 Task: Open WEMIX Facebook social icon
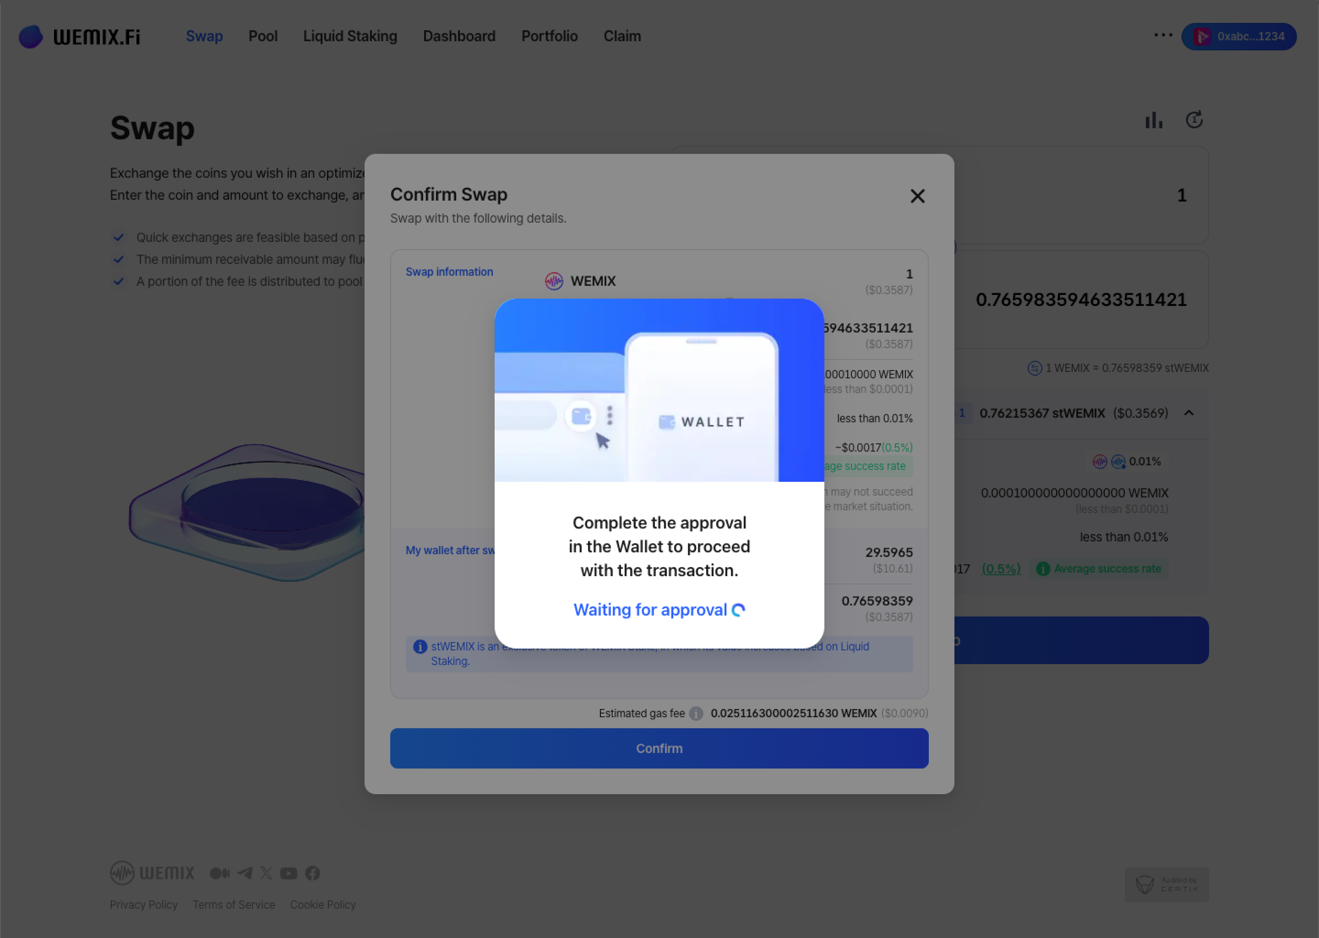(312, 873)
